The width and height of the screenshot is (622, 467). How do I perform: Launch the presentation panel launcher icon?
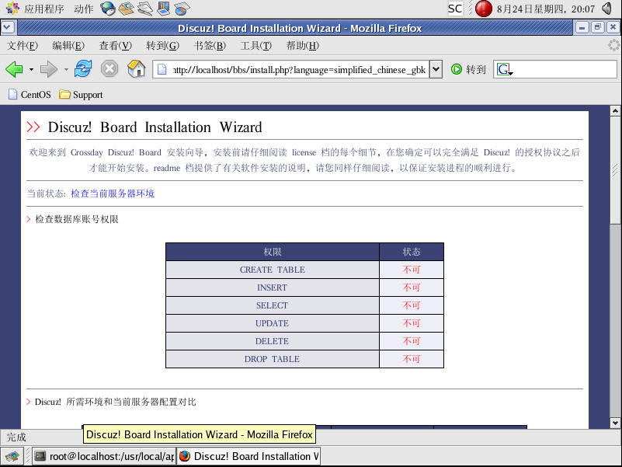[x=163, y=9]
